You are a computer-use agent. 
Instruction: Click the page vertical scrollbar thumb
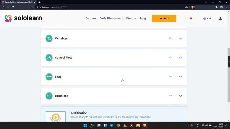(229, 75)
